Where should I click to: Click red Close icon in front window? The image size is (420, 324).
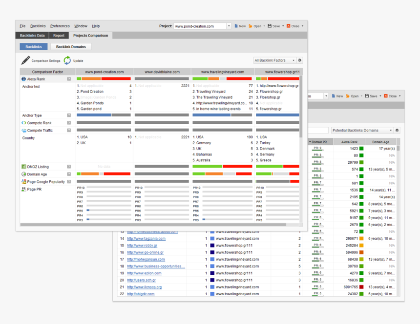coord(289,26)
